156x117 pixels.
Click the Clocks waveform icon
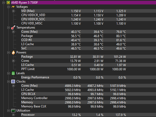13,81
